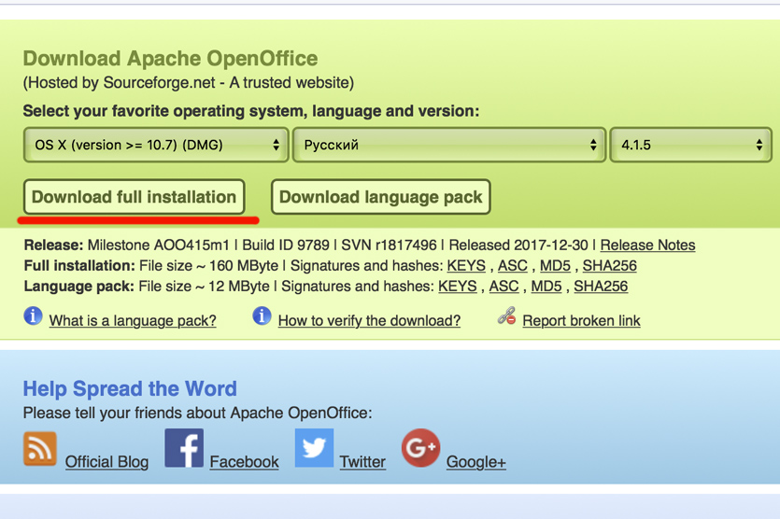780x519 pixels.
Task: Click the Facebook logo icon
Action: (184, 448)
